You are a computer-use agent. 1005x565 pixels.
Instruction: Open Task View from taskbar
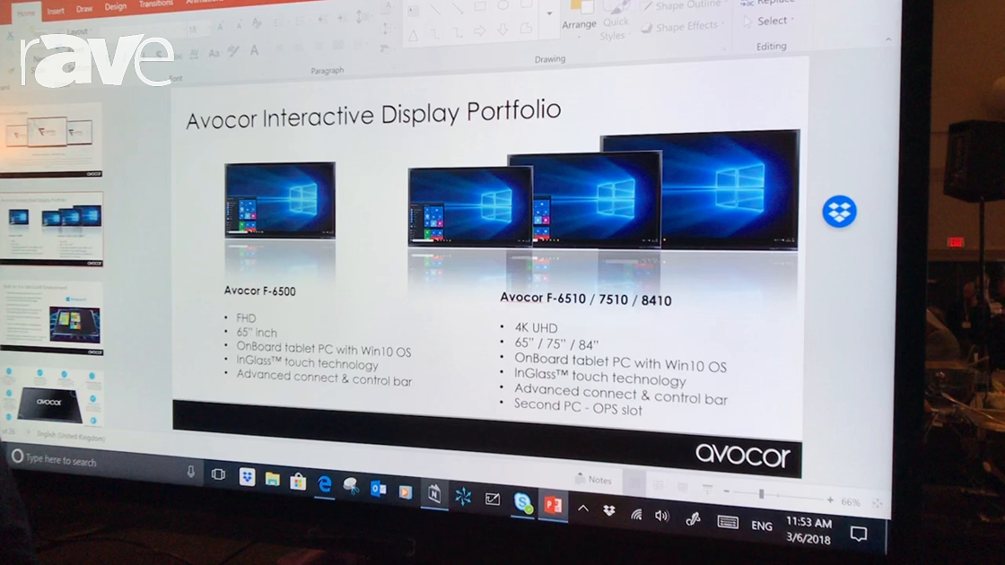pyautogui.click(x=219, y=474)
